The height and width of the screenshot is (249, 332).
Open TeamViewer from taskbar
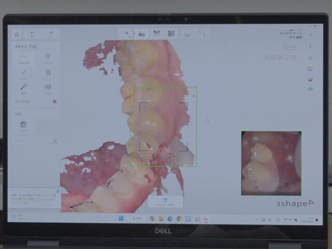point(188,219)
